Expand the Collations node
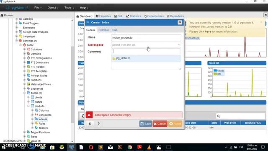Viewport: 268px width, 151px height. [x=24, y=49]
